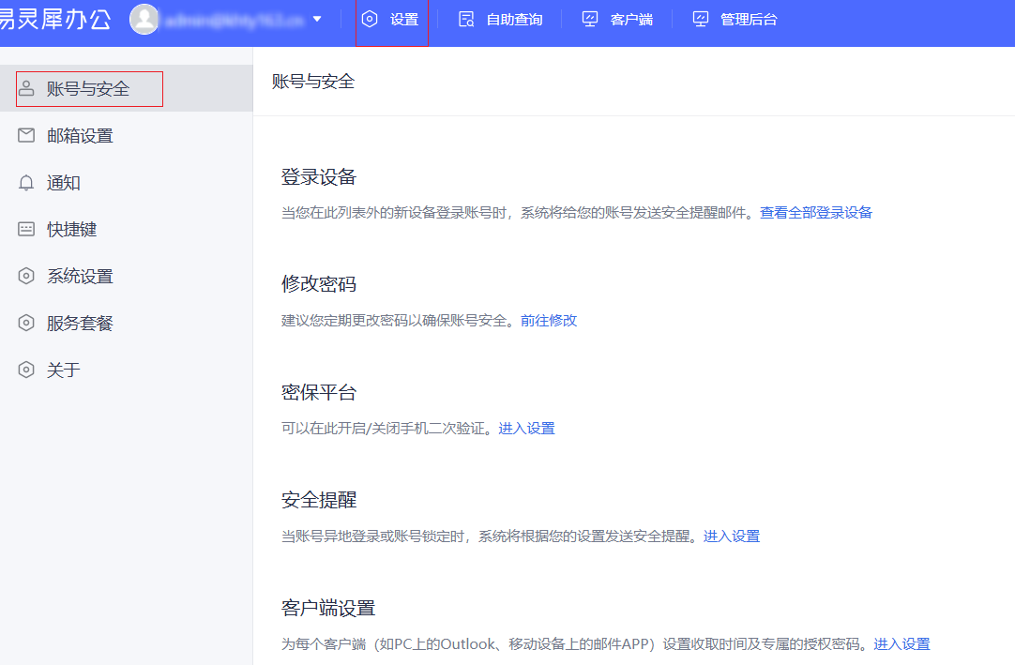Click 进入设置 link under 安全提醒
This screenshot has height=665, width=1015.
(732, 537)
